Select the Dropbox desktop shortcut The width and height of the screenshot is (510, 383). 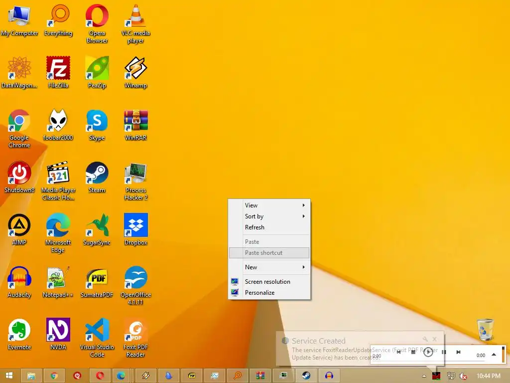pyautogui.click(x=135, y=230)
